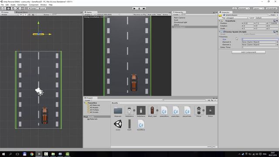Expand the Police sprite sub-assets arrow
This screenshot has height=157, width=279.
click(x=204, y=110)
